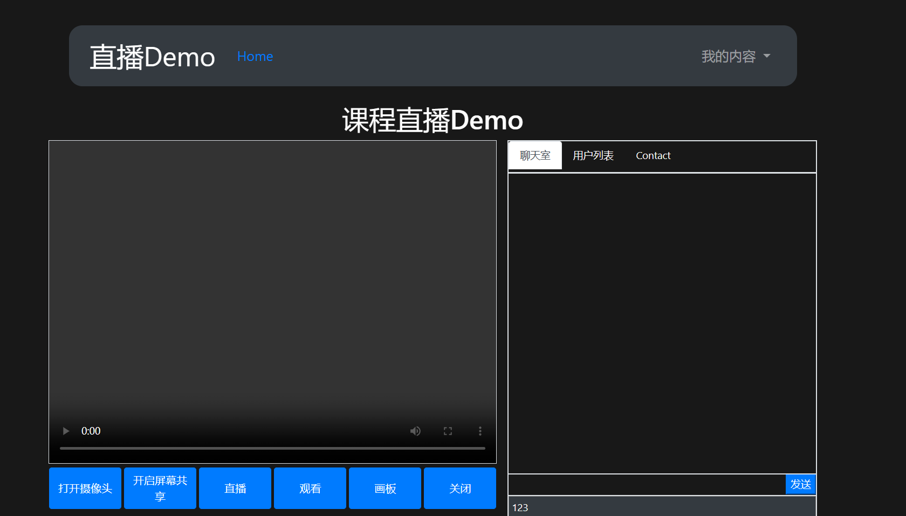
Task: Open the 画板 drawing board button
Action: tap(385, 488)
